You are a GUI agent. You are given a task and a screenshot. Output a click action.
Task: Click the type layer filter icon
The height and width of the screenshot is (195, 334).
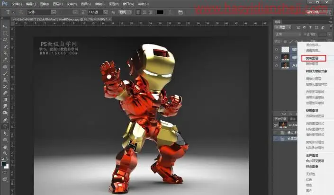click(x=310, y=27)
